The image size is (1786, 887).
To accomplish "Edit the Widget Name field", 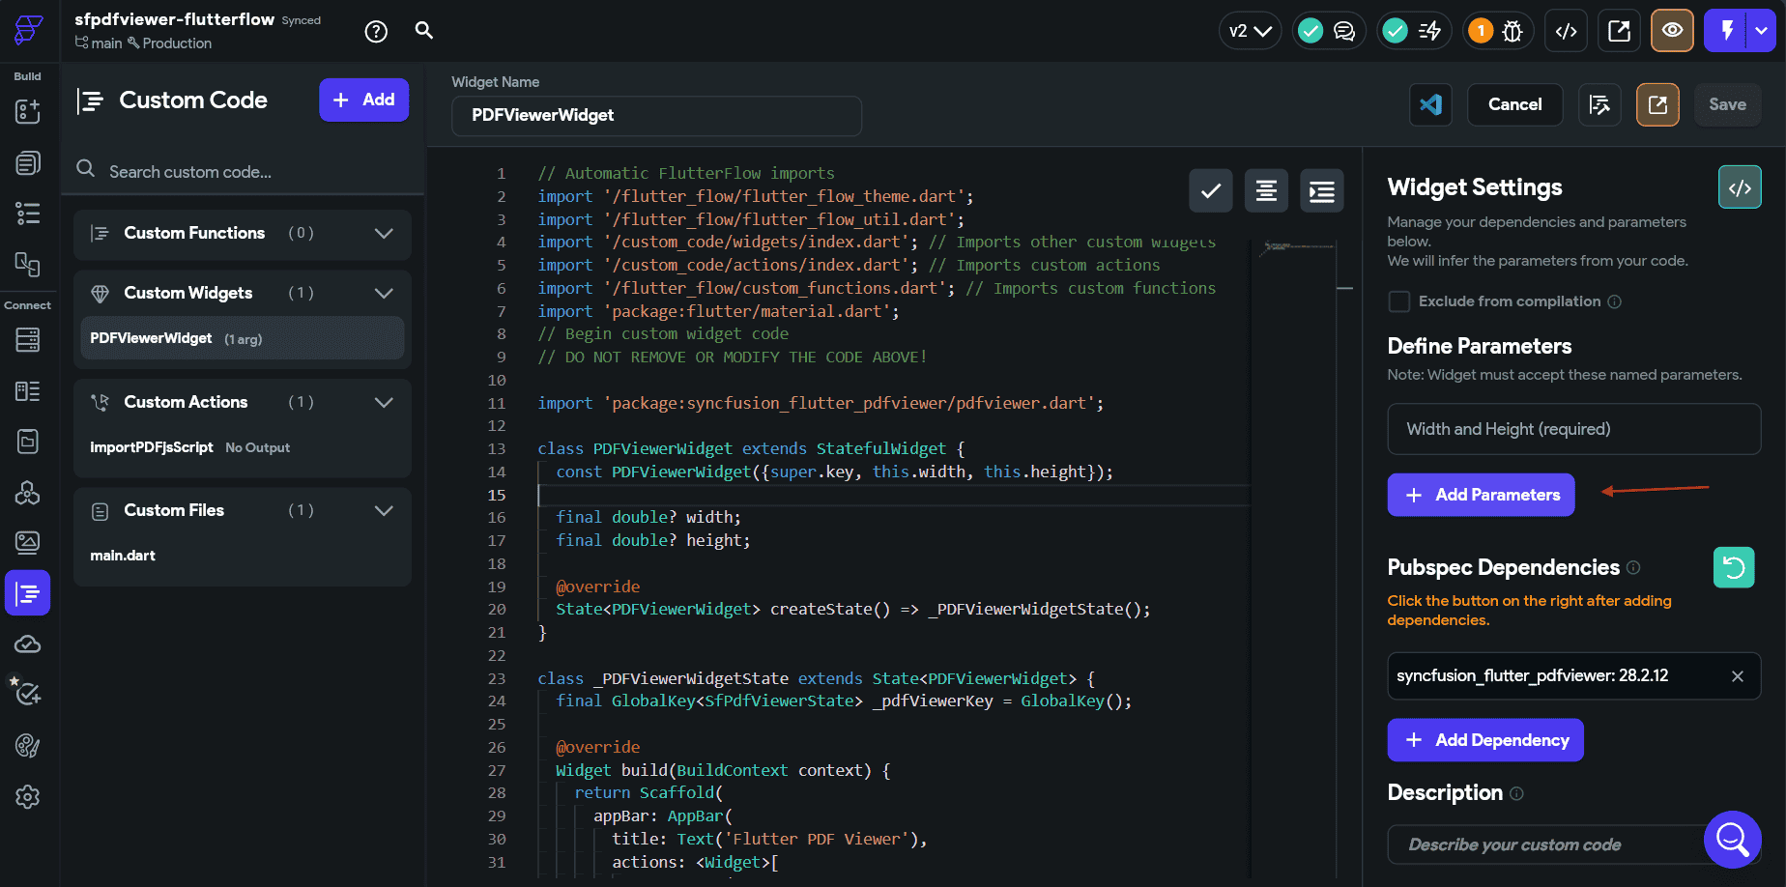I will pyautogui.click(x=656, y=116).
